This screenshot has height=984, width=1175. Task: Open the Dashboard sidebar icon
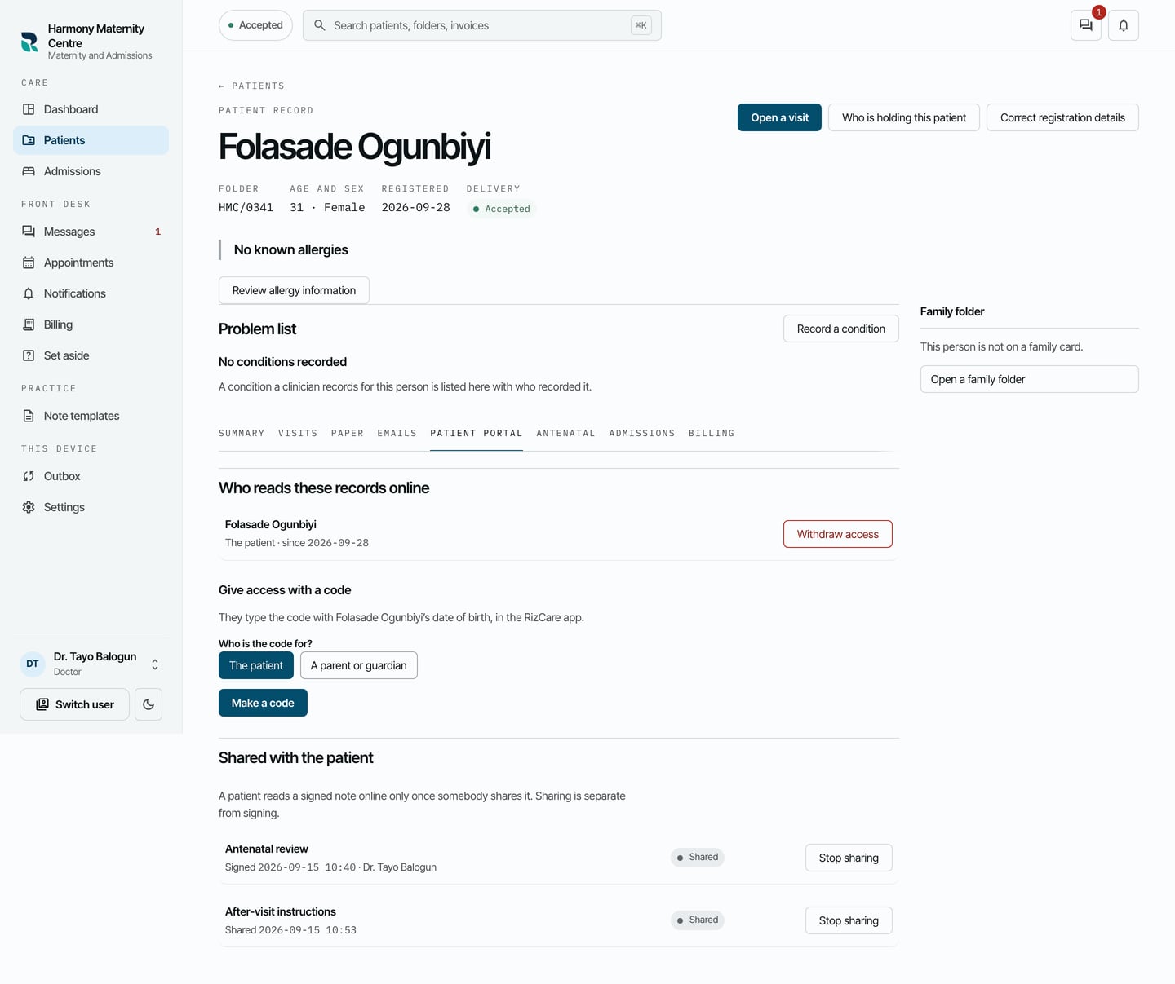point(29,109)
